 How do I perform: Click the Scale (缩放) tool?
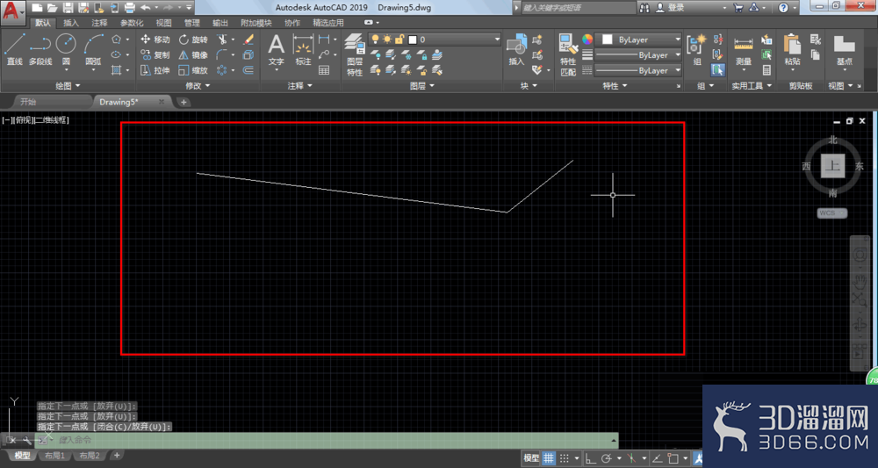[193, 70]
